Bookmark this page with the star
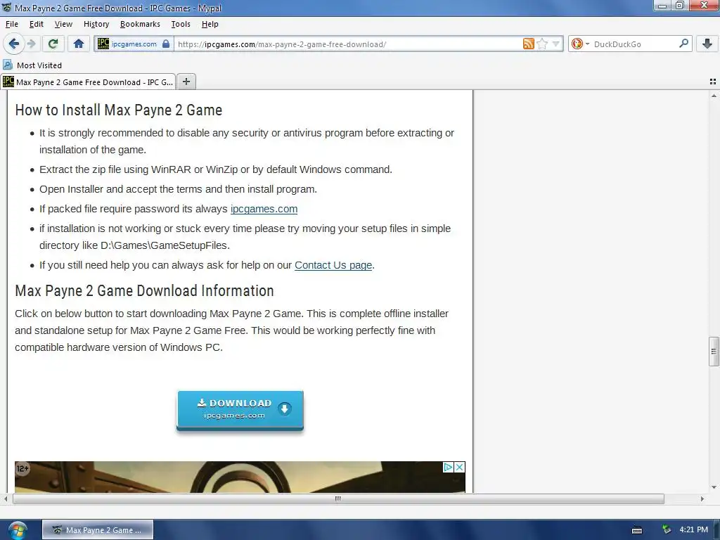Image resolution: width=720 pixels, height=540 pixels. (542, 44)
